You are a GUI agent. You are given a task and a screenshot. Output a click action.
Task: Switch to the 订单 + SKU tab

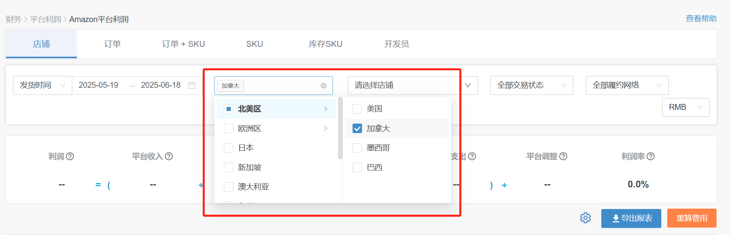click(184, 44)
